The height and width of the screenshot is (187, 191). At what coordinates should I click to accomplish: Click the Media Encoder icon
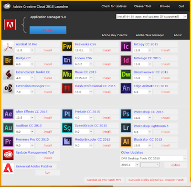click(x=67, y=142)
